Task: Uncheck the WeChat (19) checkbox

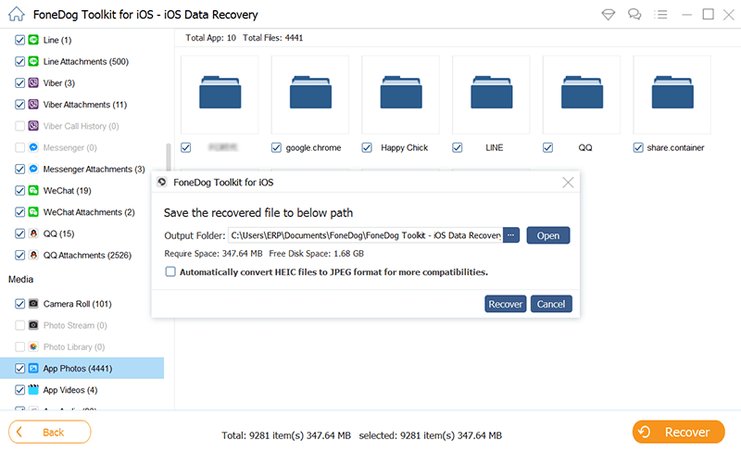Action: pyautogui.click(x=19, y=191)
